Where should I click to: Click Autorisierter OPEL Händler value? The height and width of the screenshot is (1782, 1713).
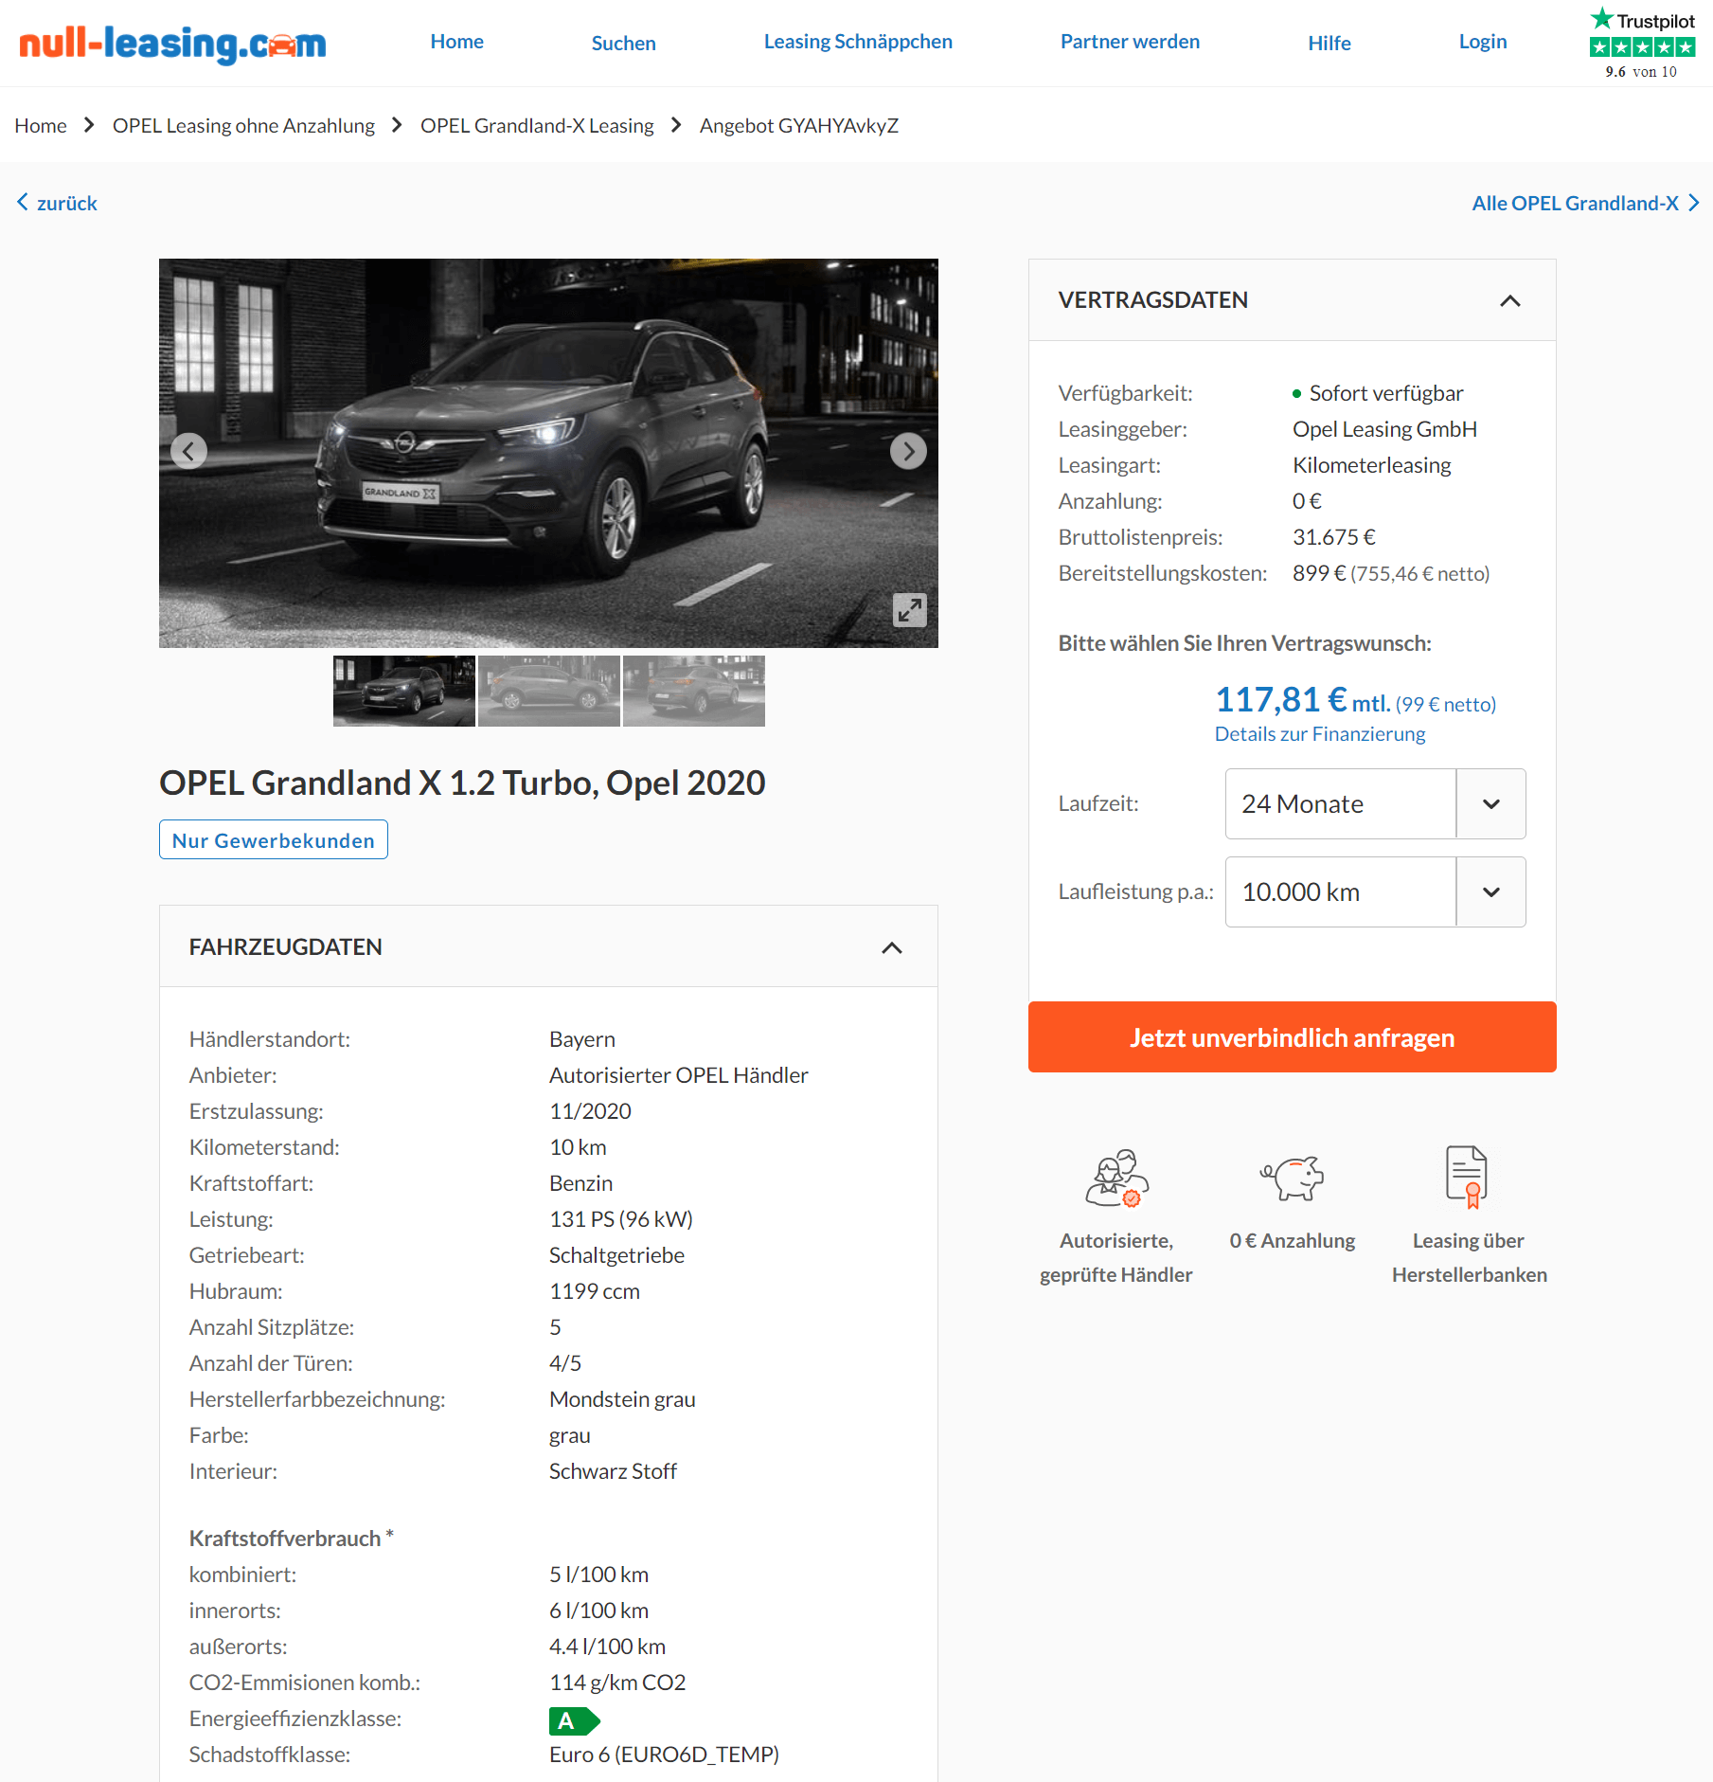pyautogui.click(x=679, y=1075)
